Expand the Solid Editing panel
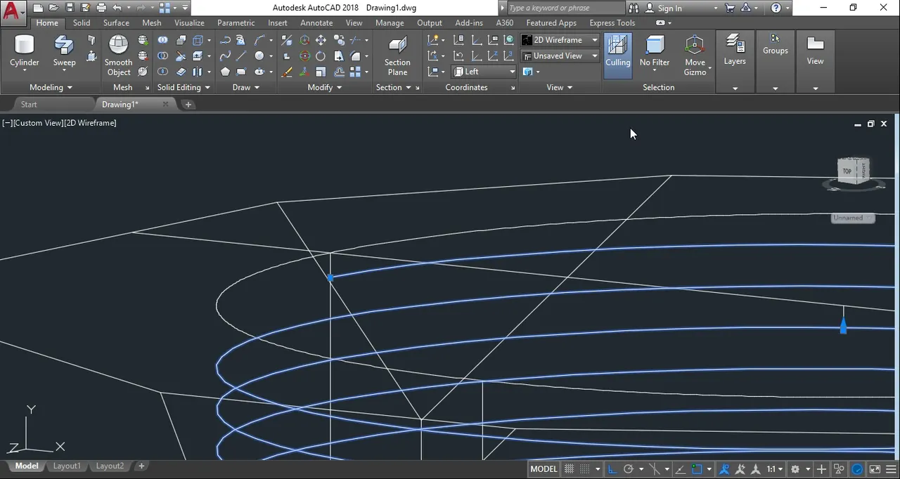This screenshot has width=900, height=479. [x=184, y=87]
